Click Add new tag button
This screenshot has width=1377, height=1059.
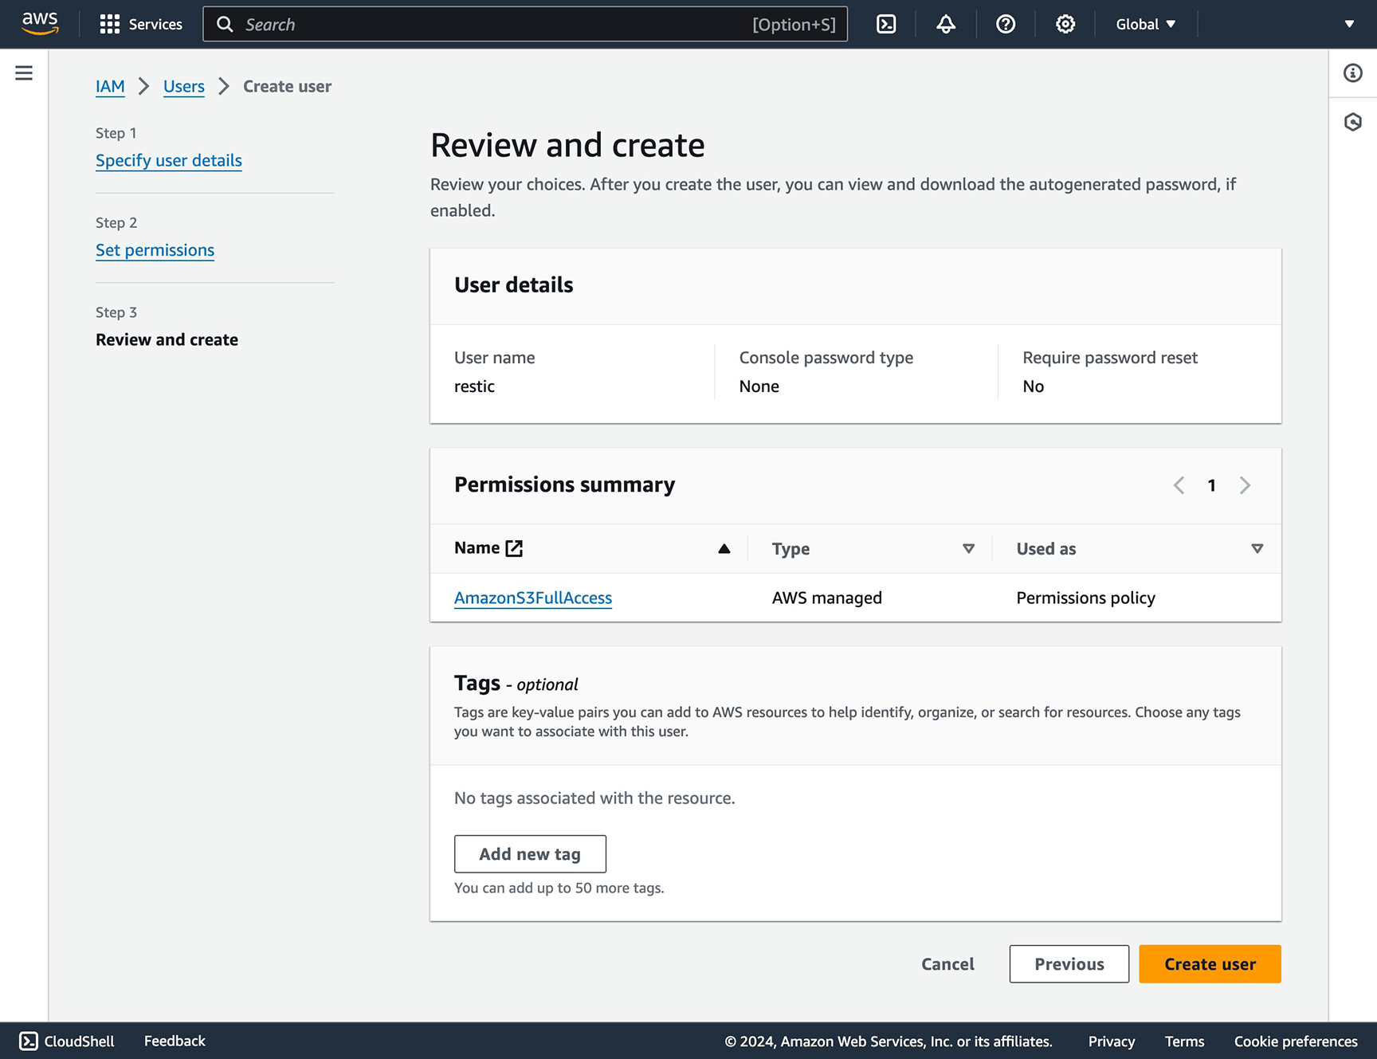tap(530, 854)
